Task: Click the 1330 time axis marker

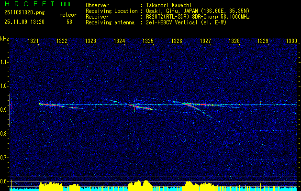Action: 291,41
